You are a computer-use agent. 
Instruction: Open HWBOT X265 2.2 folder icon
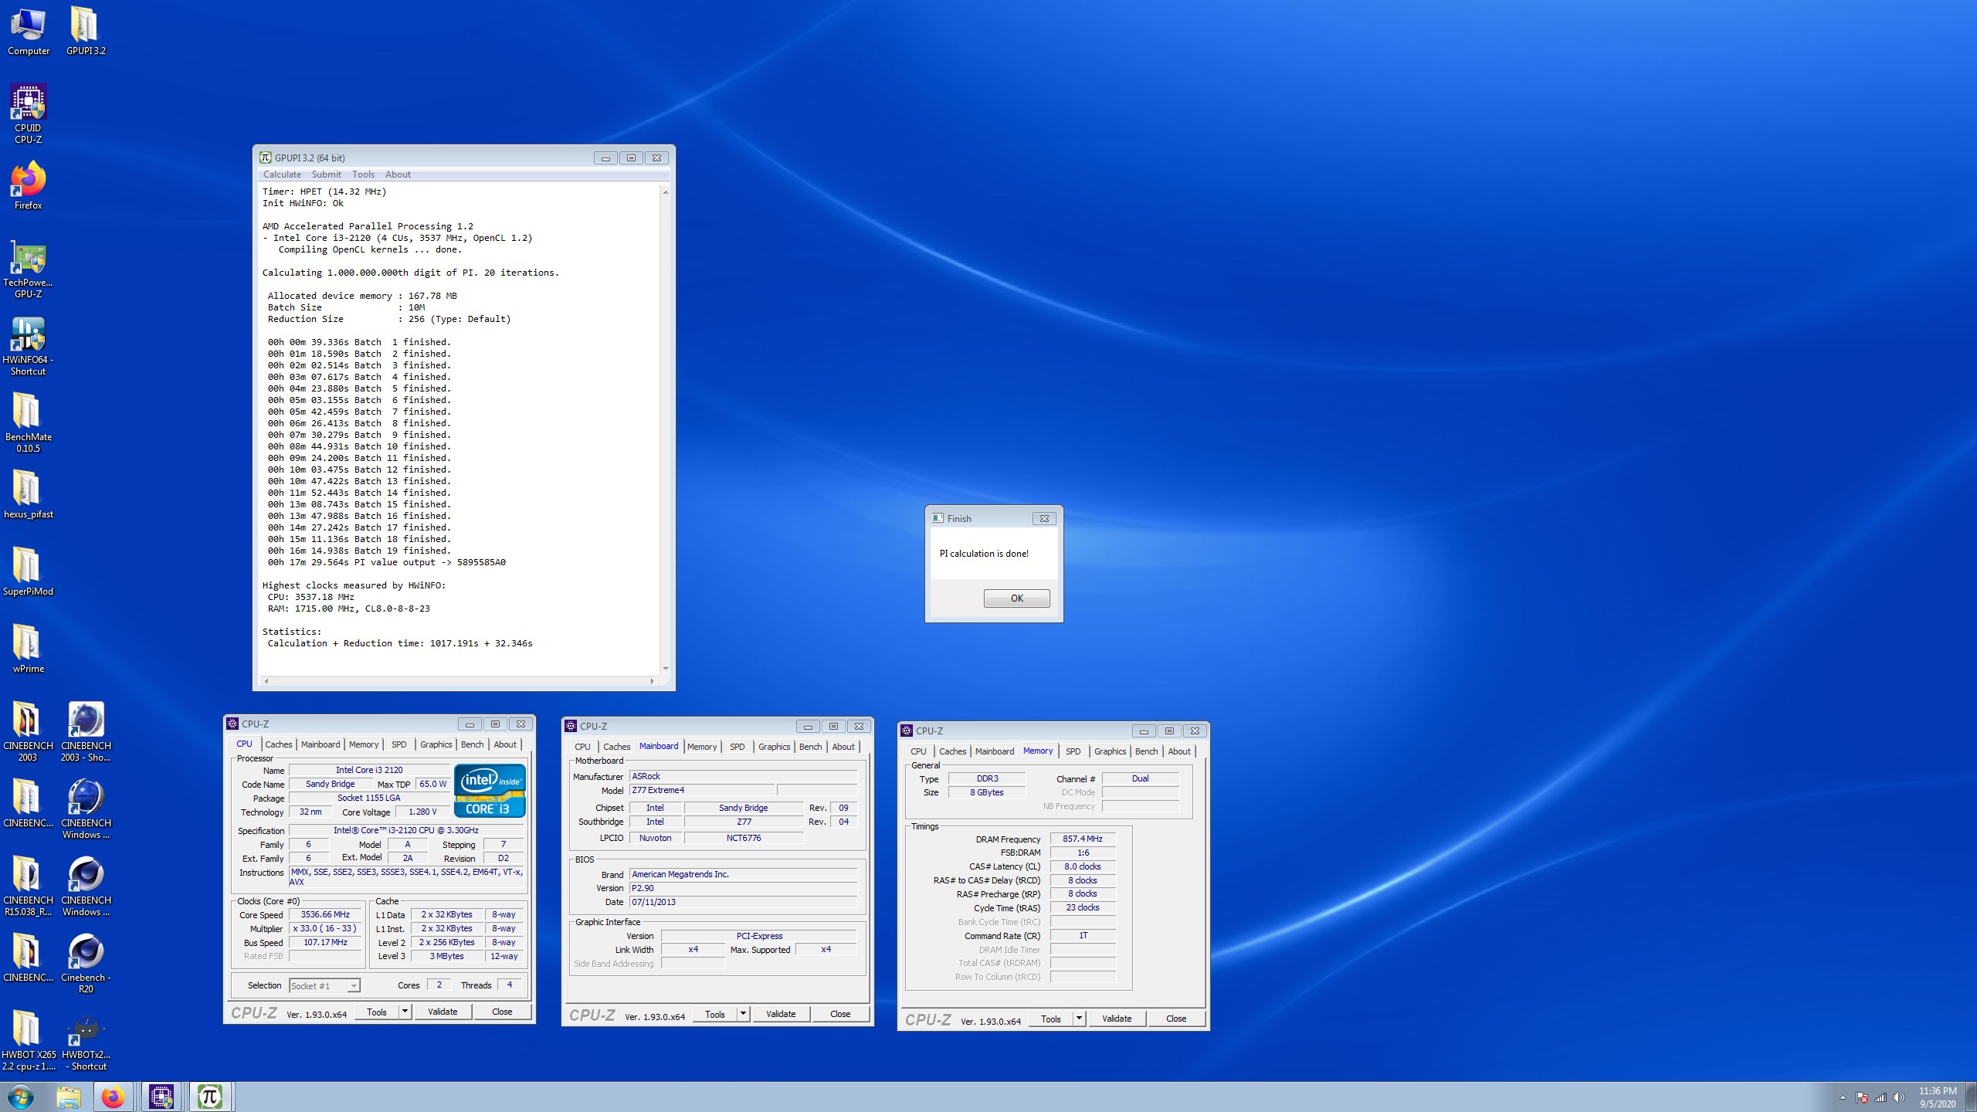pos(29,1040)
